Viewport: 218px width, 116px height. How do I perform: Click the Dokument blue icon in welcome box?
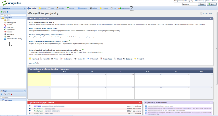click(88, 58)
